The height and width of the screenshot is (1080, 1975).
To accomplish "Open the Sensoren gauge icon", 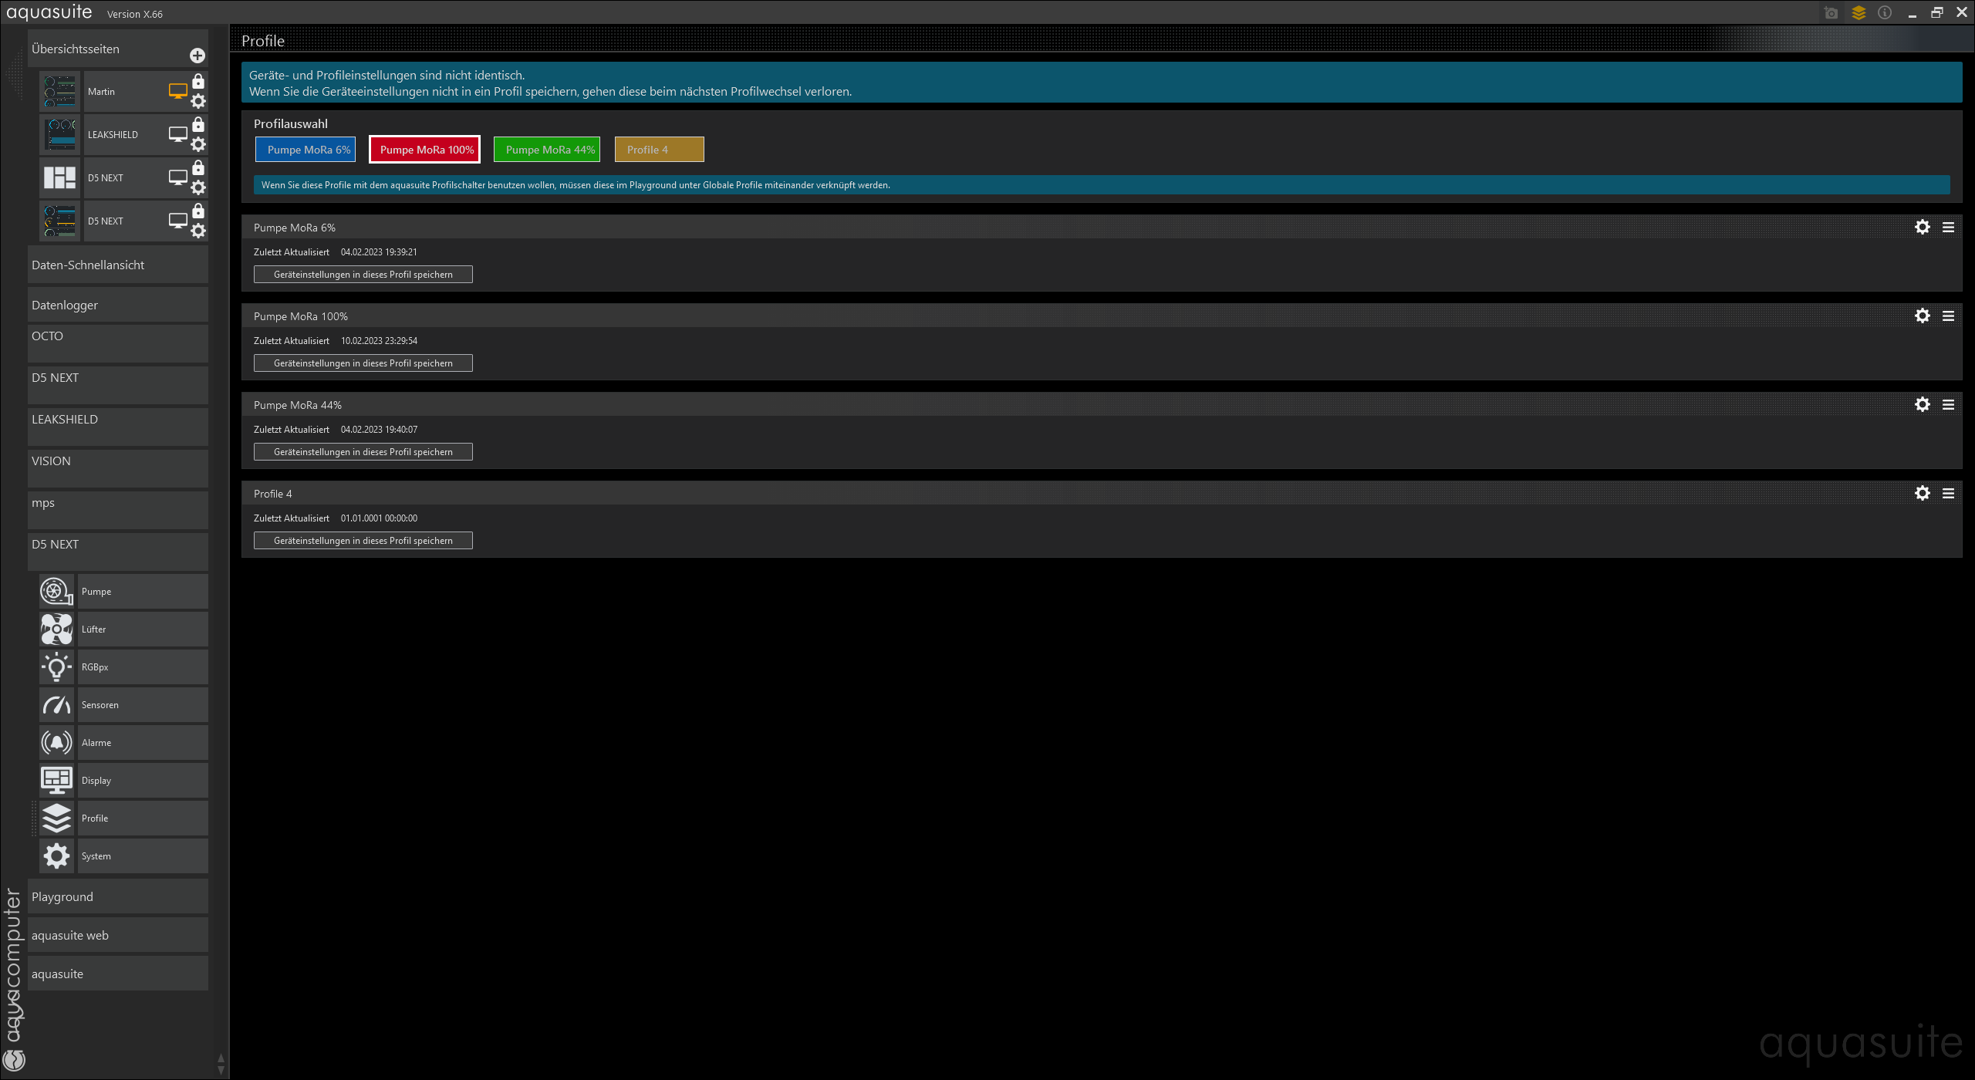I will click(x=56, y=705).
